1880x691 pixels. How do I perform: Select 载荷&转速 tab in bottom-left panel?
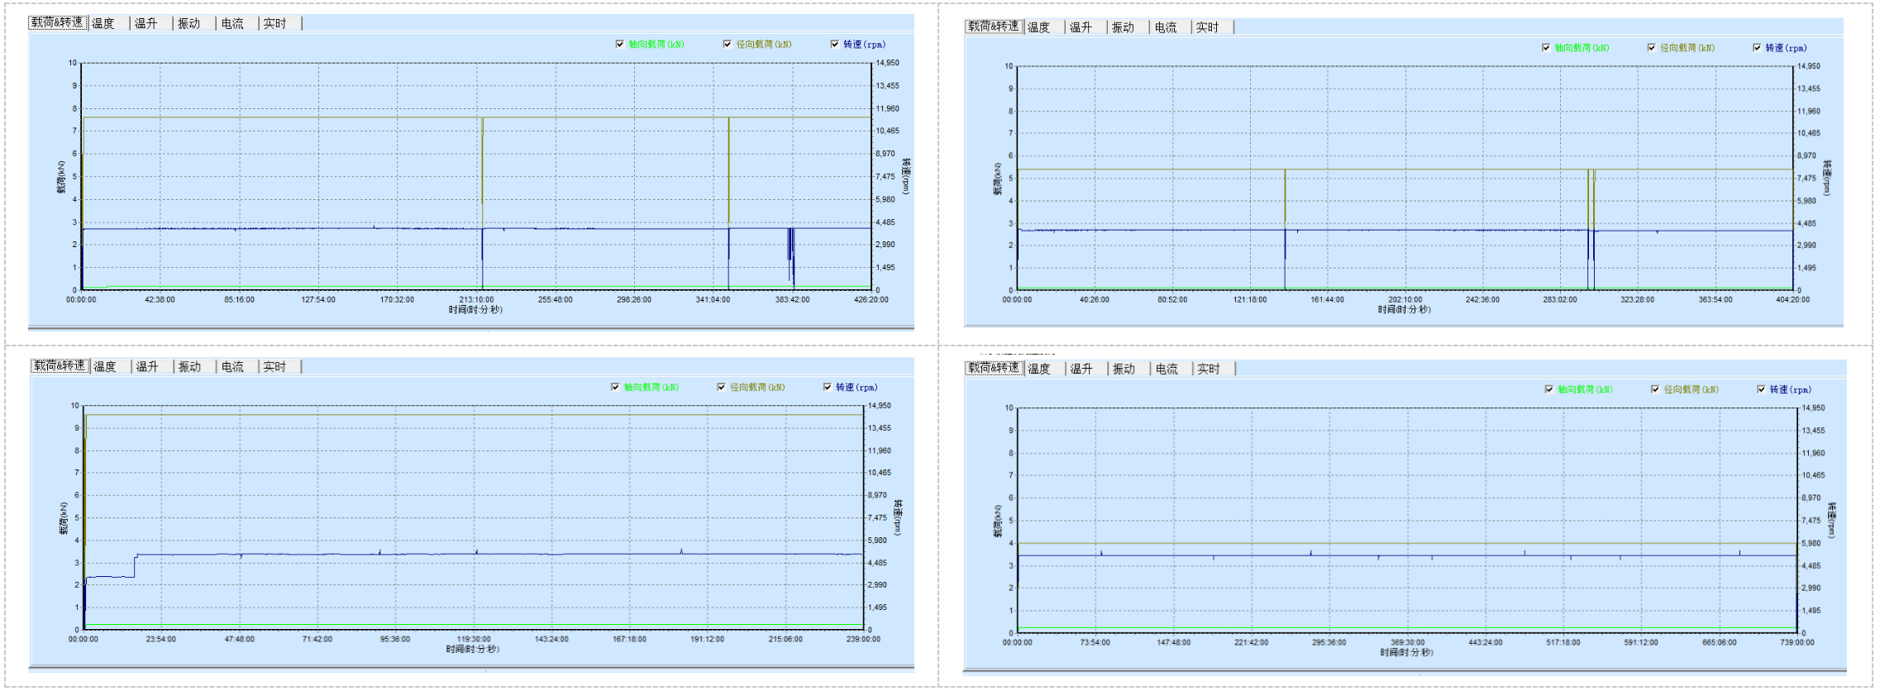(x=60, y=365)
